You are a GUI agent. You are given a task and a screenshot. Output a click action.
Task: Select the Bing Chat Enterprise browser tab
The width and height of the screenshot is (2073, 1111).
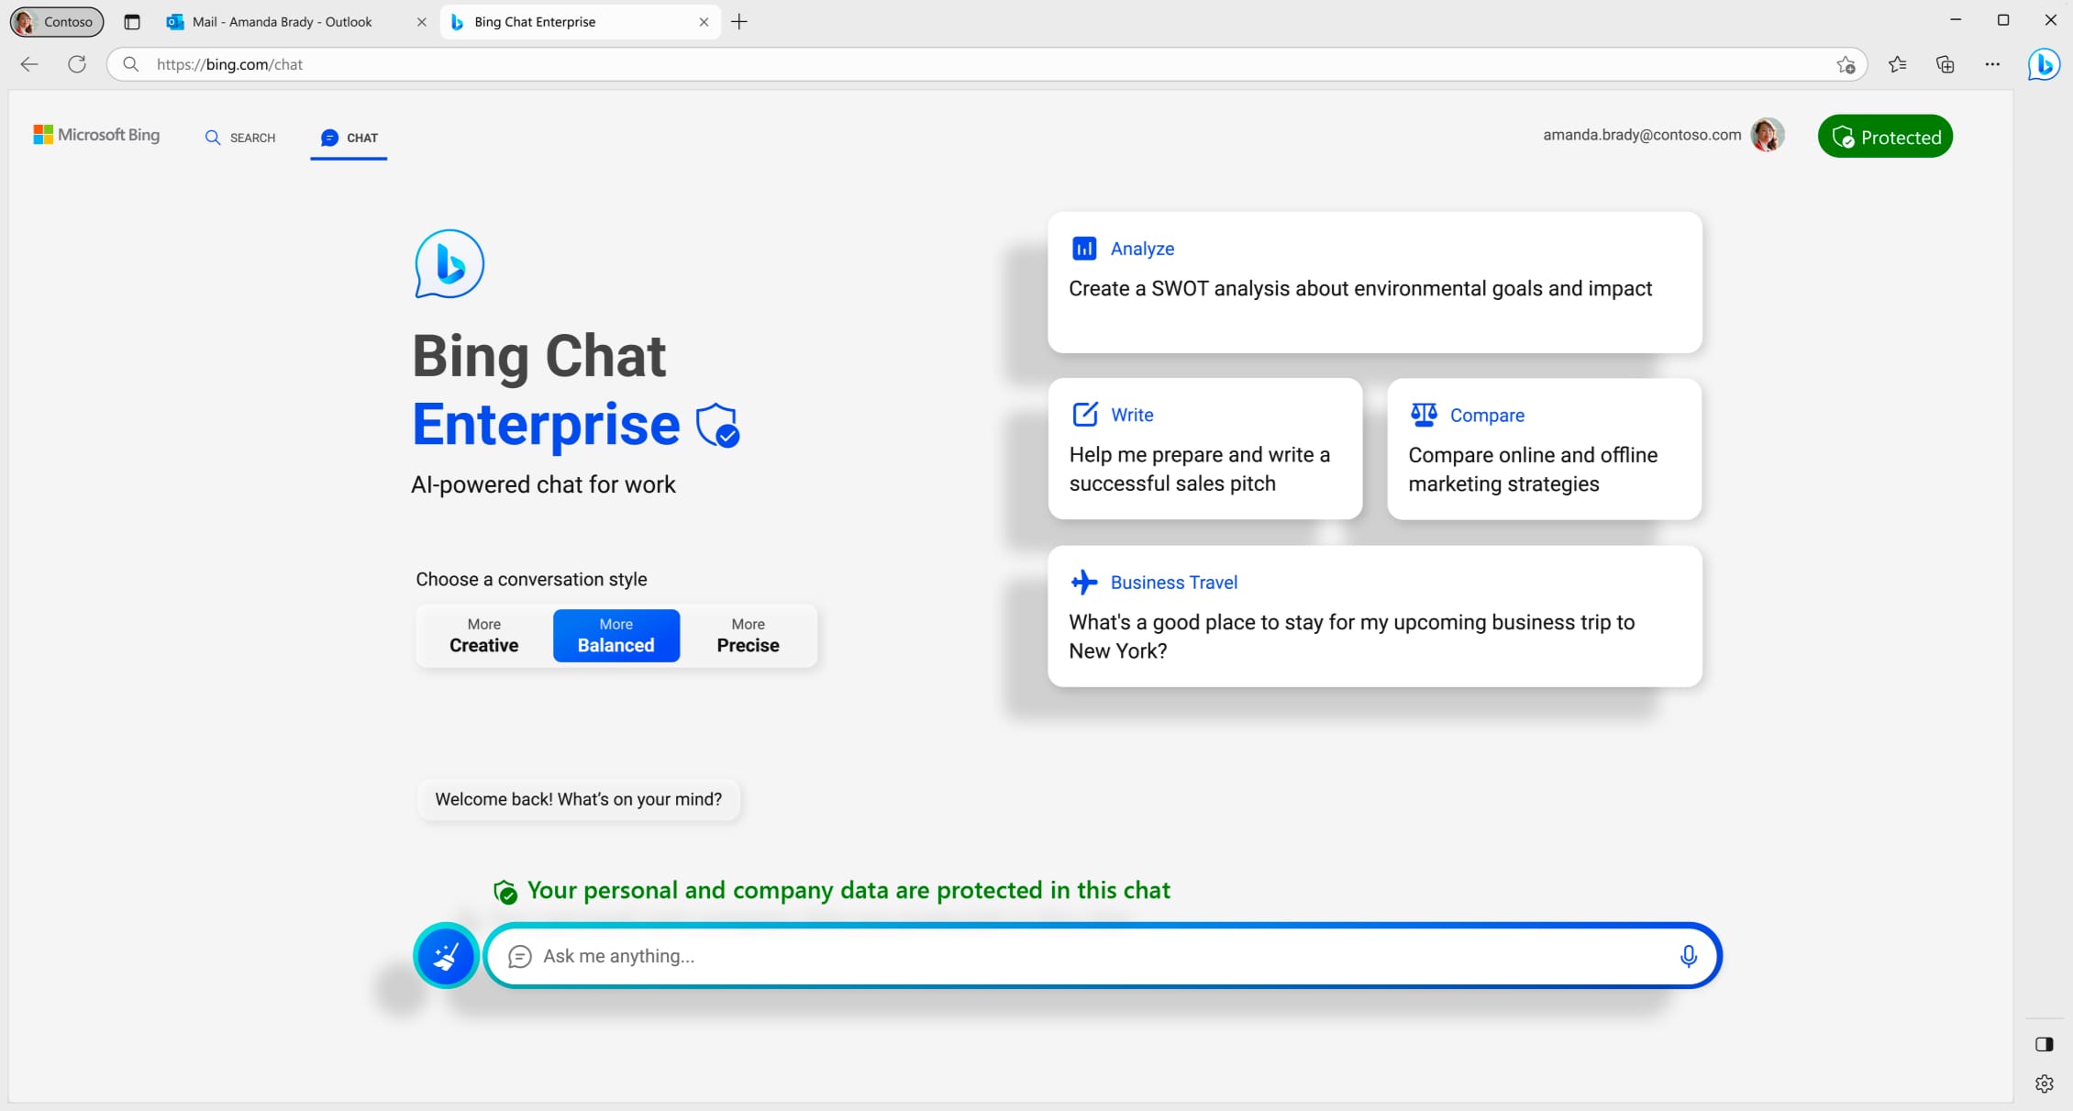point(578,21)
